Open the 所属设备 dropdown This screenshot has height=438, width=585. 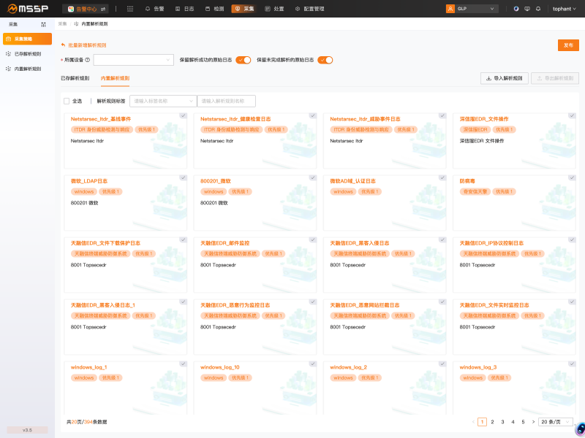pos(133,60)
